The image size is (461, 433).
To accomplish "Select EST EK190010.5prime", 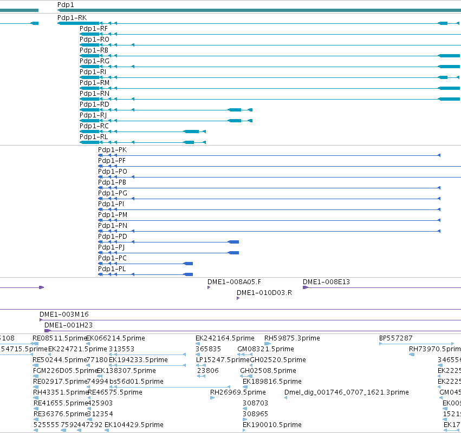I will coord(272,425).
